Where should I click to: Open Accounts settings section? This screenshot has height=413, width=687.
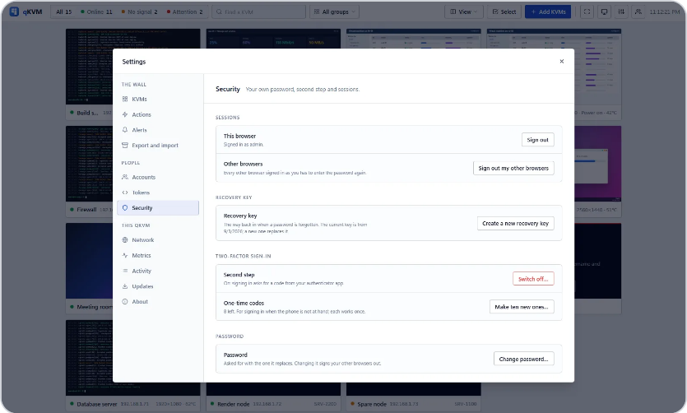point(158,177)
